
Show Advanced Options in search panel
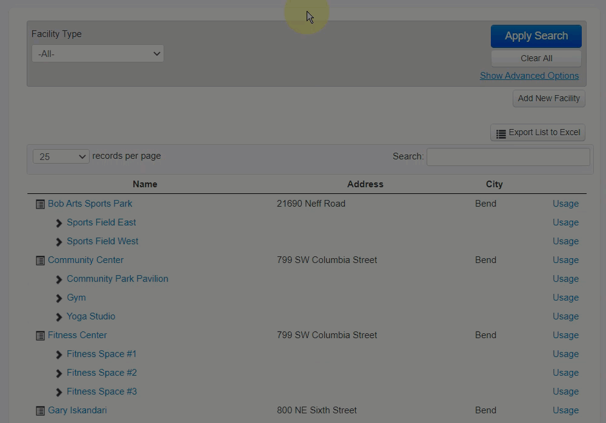click(529, 76)
